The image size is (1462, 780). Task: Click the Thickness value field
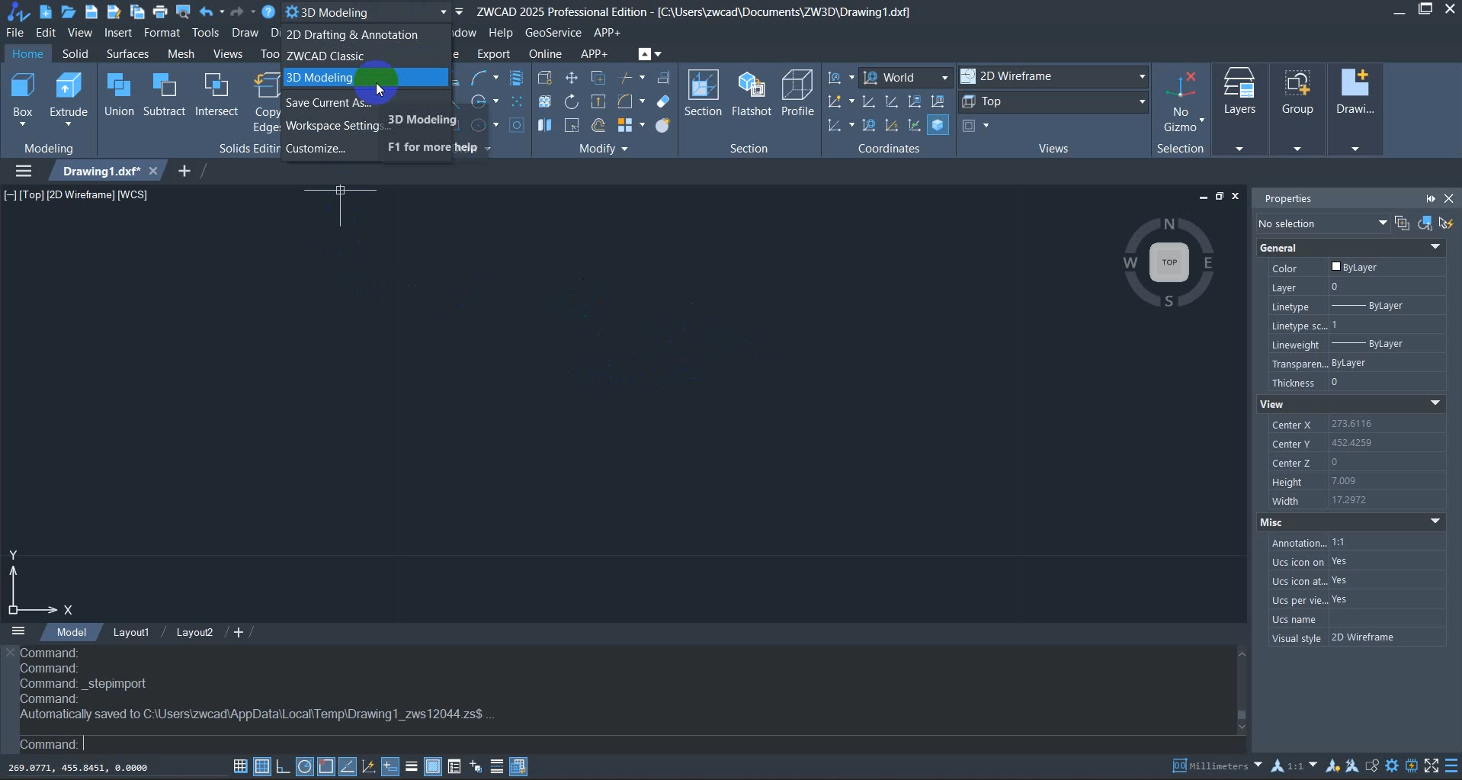pos(1387,382)
